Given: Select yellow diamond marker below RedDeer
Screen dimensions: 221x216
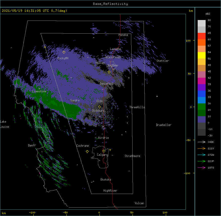Looking at the screenshot, I should pyautogui.click(x=109, y=72).
